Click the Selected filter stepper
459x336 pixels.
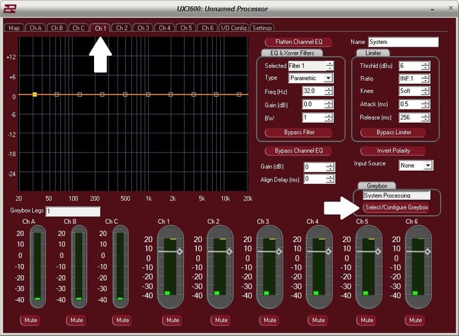(330, 66)
